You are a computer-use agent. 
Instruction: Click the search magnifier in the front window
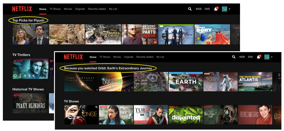click(x=234, y=57)
